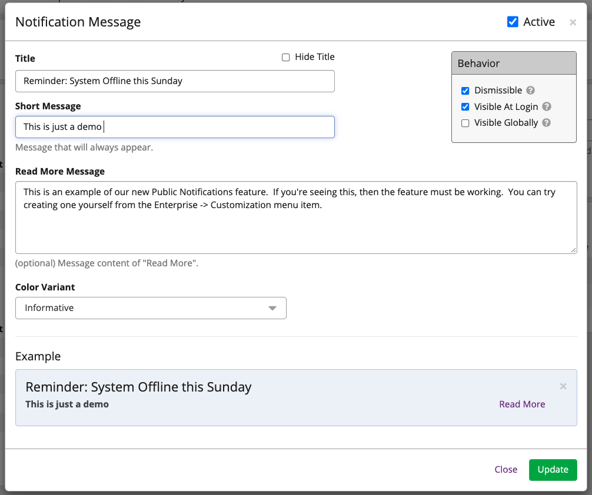This screenshot has width=592, height=495.
Task: Uncheck the Dismissible option
Action: pos(465,91)
